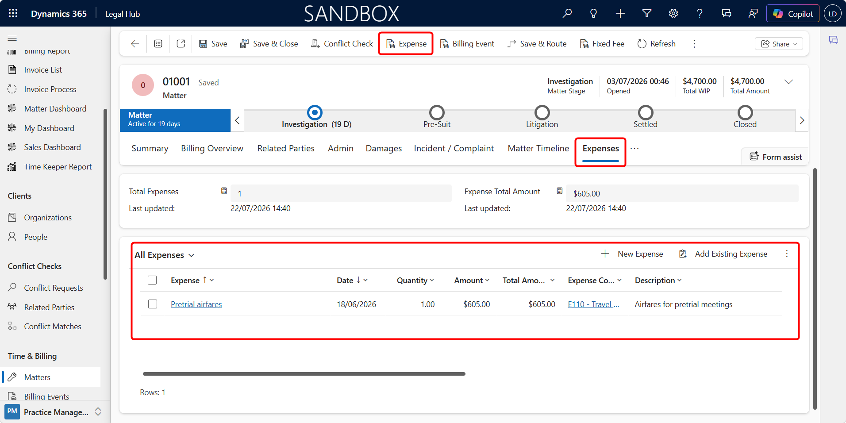Viewport: 846px width, 423px height.
Task: Open the Related Parties tab
Action: click(x=286, y=149)
